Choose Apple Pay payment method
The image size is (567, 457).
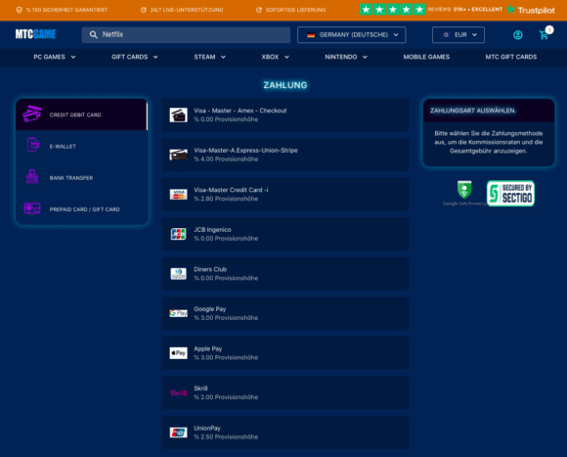(285, 353)
